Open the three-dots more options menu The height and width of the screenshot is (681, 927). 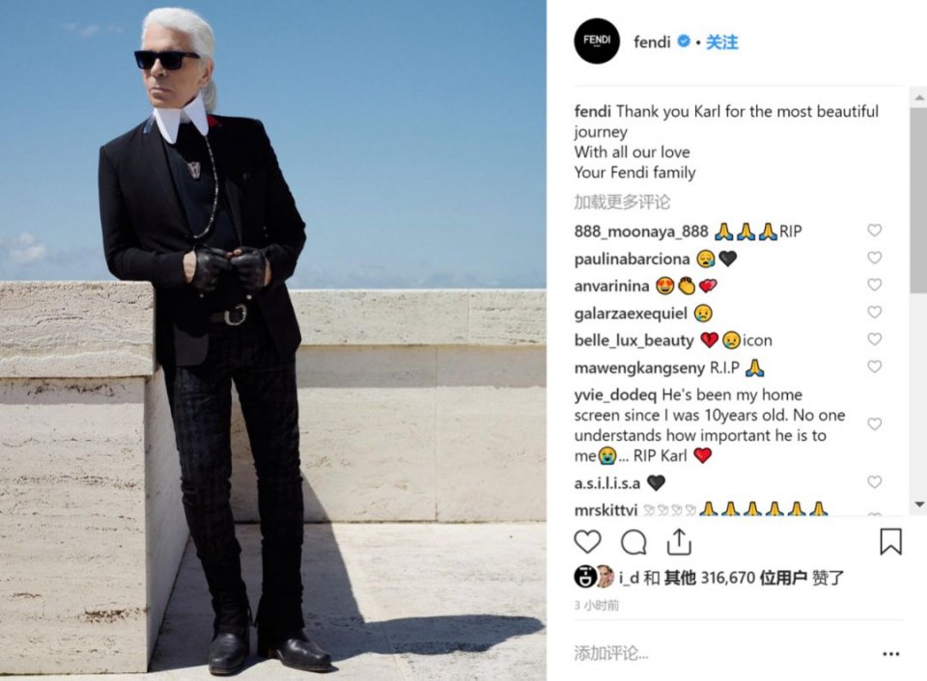[x=890, y=653]
